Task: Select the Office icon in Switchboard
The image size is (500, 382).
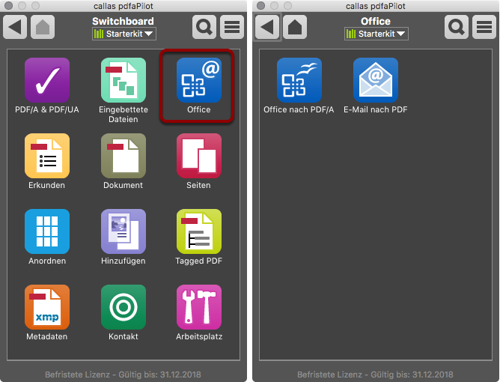Action: pyautogui.click(x=199, y=80)
